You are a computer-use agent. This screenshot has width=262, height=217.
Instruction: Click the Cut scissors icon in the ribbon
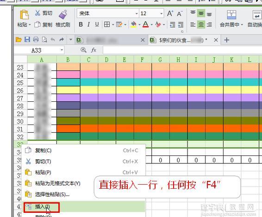click(37, 13)
